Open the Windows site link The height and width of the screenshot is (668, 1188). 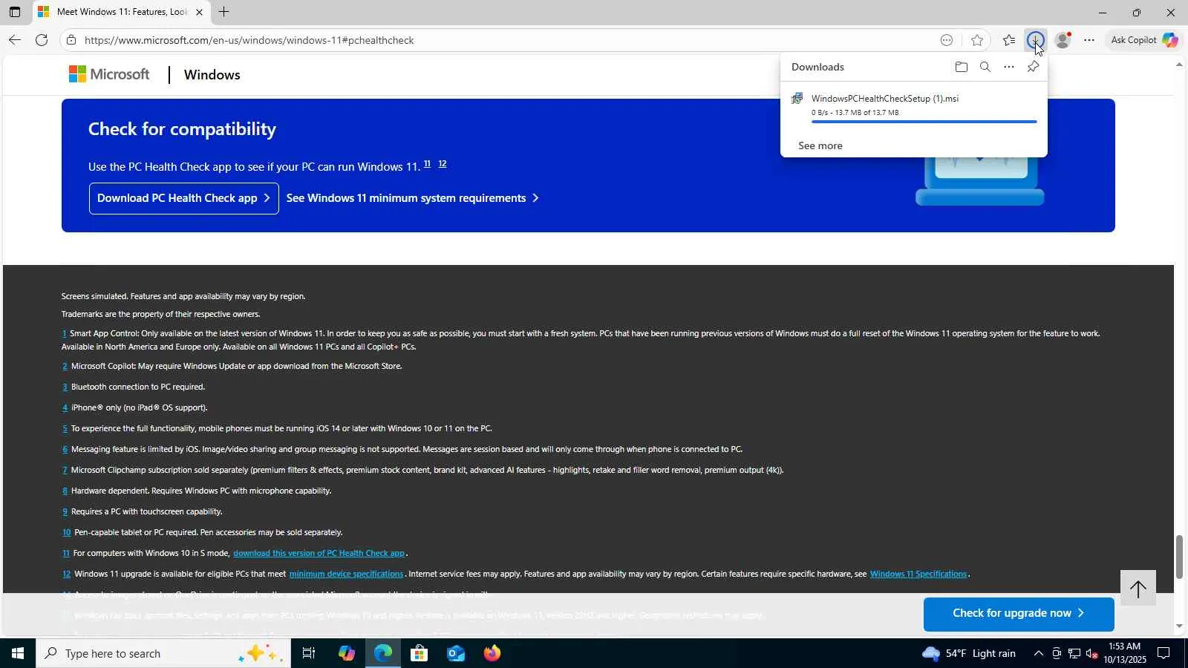pos(212,75)
